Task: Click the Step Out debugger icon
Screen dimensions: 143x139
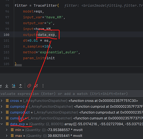Action: (x=21, y=86)
